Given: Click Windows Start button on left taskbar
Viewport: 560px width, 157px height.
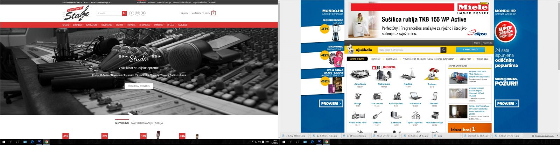Looking at the screenshot, I should tap(4, 142).
